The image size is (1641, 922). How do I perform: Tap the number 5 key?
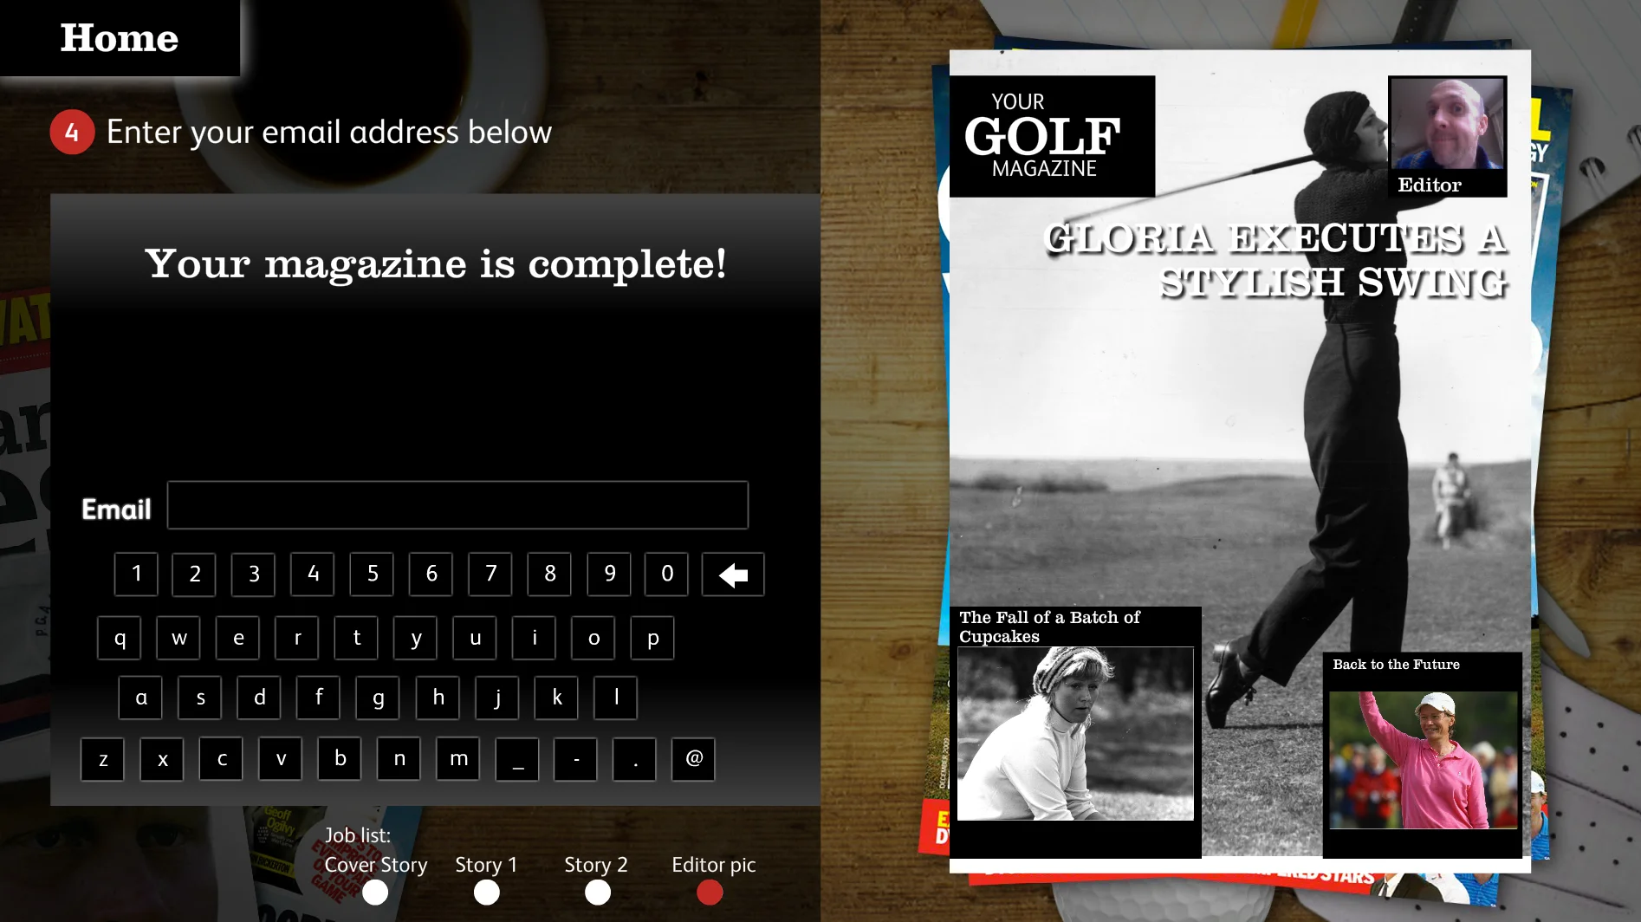pyautogui.click(x=372, y=575)
